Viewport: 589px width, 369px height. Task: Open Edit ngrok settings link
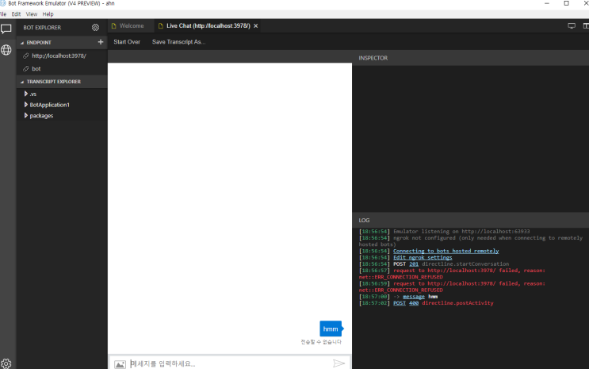coord(423,258)
